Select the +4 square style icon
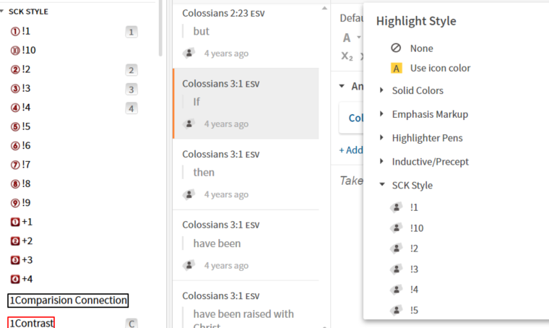This screenshot has height=328, width=549. point(15,279)
